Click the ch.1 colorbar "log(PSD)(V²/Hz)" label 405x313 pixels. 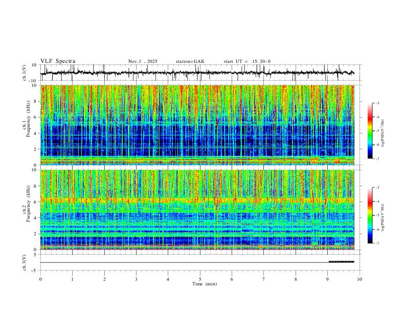tap(383, 133)
